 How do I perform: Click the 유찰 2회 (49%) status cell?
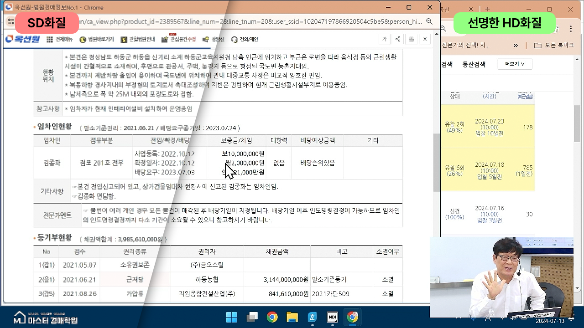coord(454,127)
